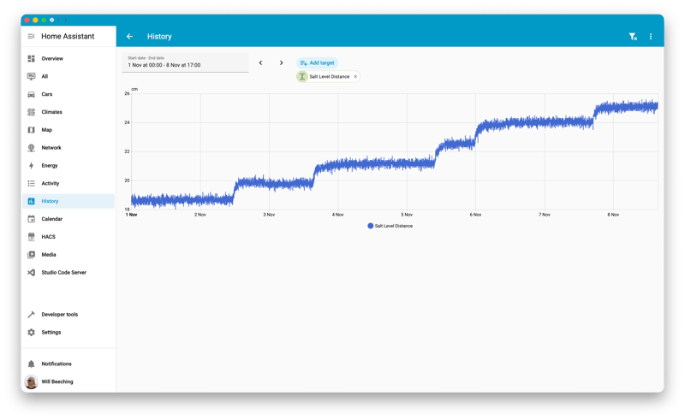This screenshot has width=685, height=420.
Task: Open HACS from the sidebar
Action: pos(49,237)
